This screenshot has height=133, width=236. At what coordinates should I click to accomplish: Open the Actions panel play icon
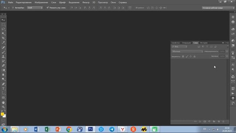233,93
